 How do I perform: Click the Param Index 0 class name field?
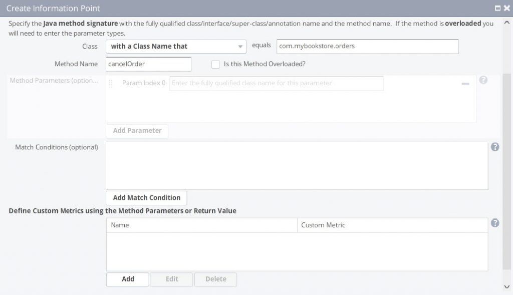coord(277,83)
